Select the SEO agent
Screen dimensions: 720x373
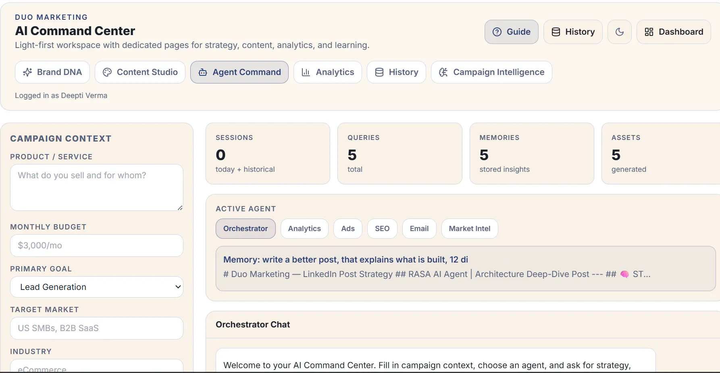pyautogui.click(x=382, y=229)
